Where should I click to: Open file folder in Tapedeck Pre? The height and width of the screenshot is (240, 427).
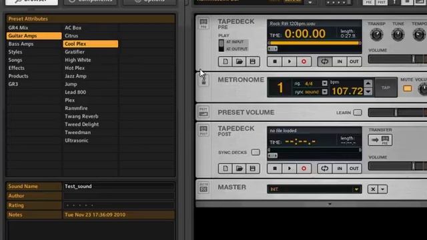[x=239, y=61]
